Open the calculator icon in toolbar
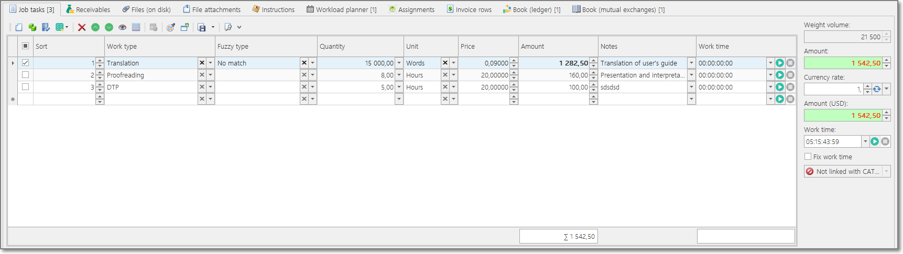 136,27
